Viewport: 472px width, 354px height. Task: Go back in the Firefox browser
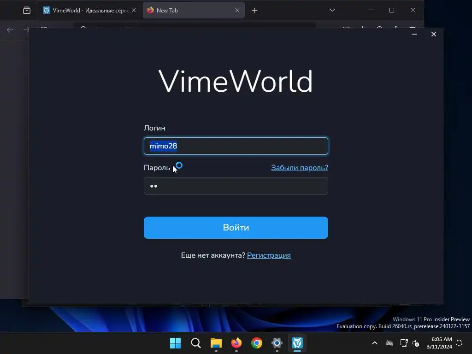[10, 30]
